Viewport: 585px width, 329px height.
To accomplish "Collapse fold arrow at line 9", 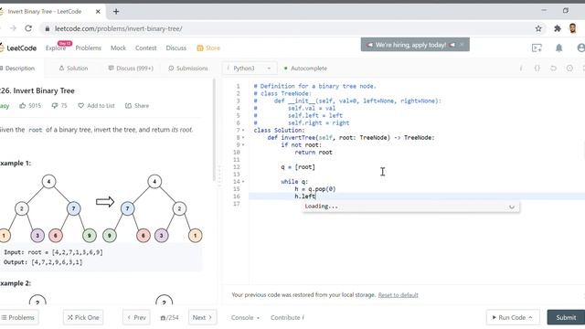I will pyautogui.click(x=243, y=144).
